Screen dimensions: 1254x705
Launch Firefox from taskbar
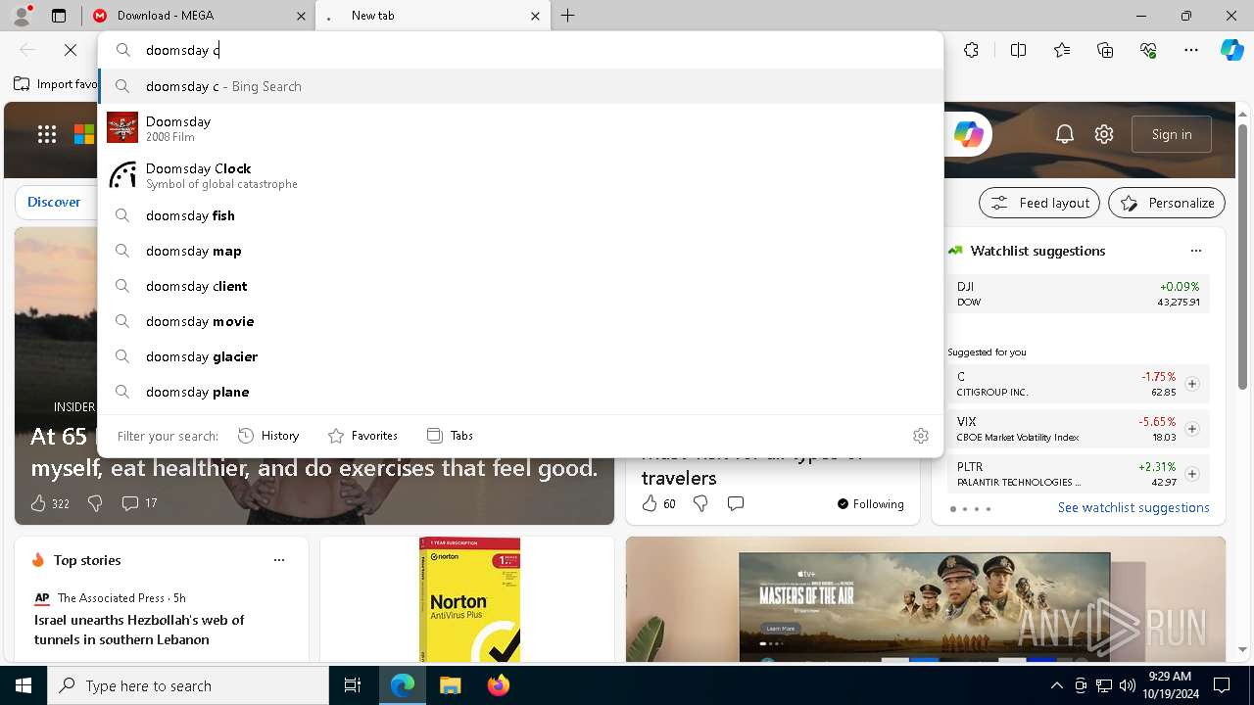(x=498, y=685)
